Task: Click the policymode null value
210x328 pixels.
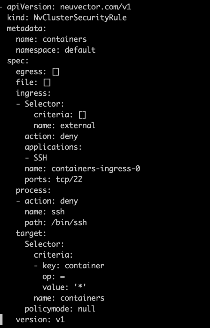Action: tap(86, 309)
